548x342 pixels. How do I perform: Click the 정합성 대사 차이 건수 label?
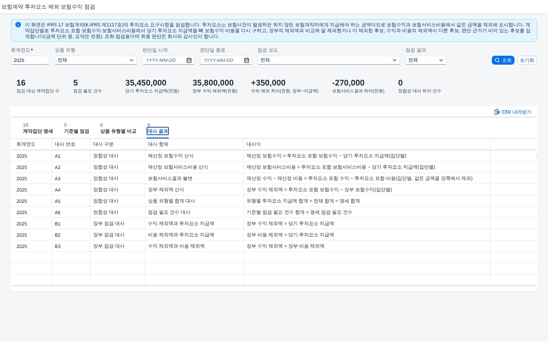pyautogui.click(x=419, y=91)
